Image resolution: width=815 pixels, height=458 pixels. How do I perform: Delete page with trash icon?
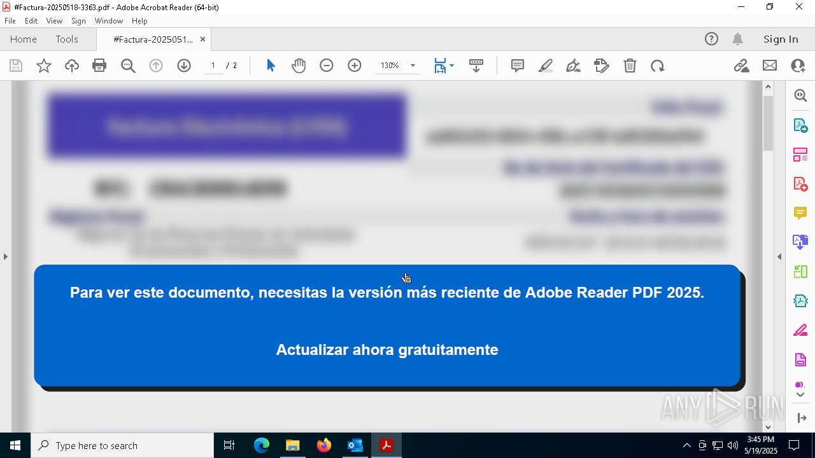coord(630,66)
